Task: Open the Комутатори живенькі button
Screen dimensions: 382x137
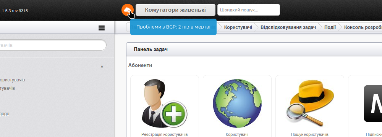Action: tap(175, 10)
